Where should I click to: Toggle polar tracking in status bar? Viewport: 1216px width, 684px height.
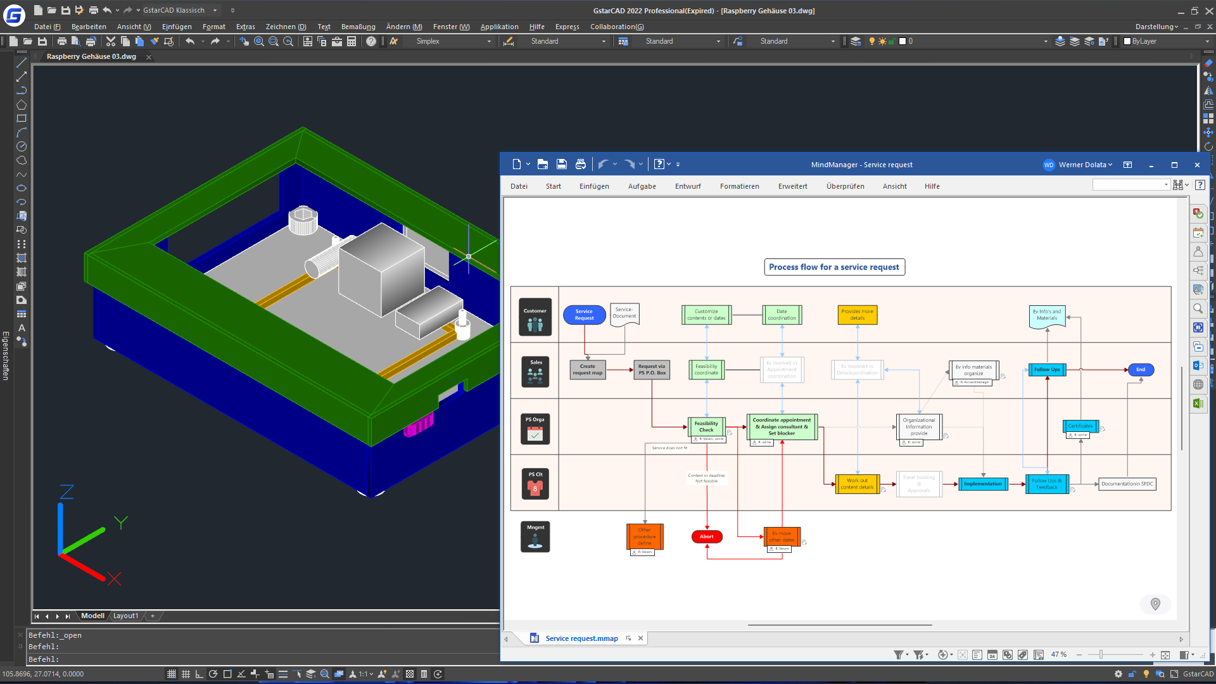(213, 674)
